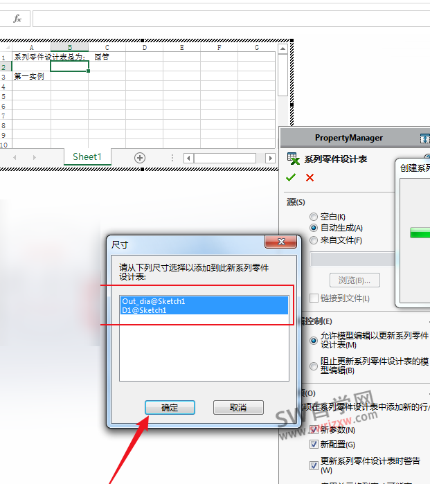The image size is (430, 484).
Task: Click the 浏览(B)... browse button
Action: click(x=355, y=280)
